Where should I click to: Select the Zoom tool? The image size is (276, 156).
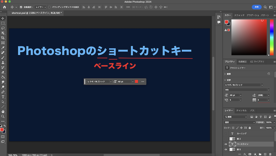coord(3,116)
